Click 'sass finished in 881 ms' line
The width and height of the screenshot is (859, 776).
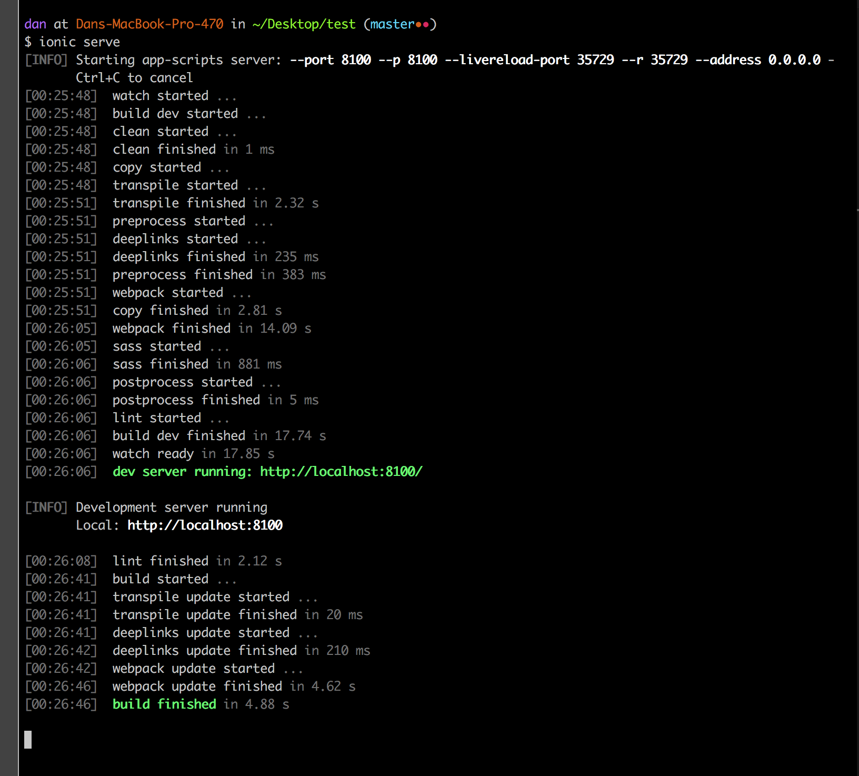click(197, 364)
